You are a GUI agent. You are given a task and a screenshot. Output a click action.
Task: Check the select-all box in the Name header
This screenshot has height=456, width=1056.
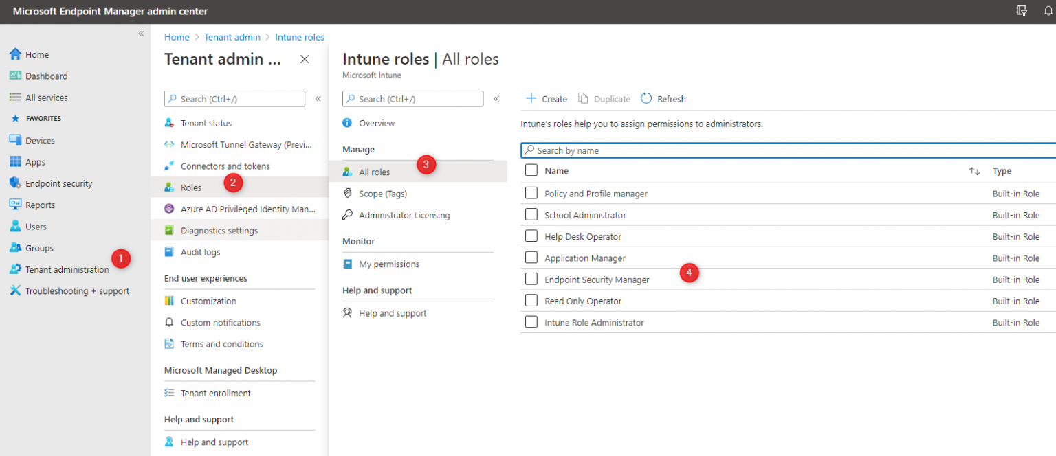pyautogui.click(x=531, y=170)
